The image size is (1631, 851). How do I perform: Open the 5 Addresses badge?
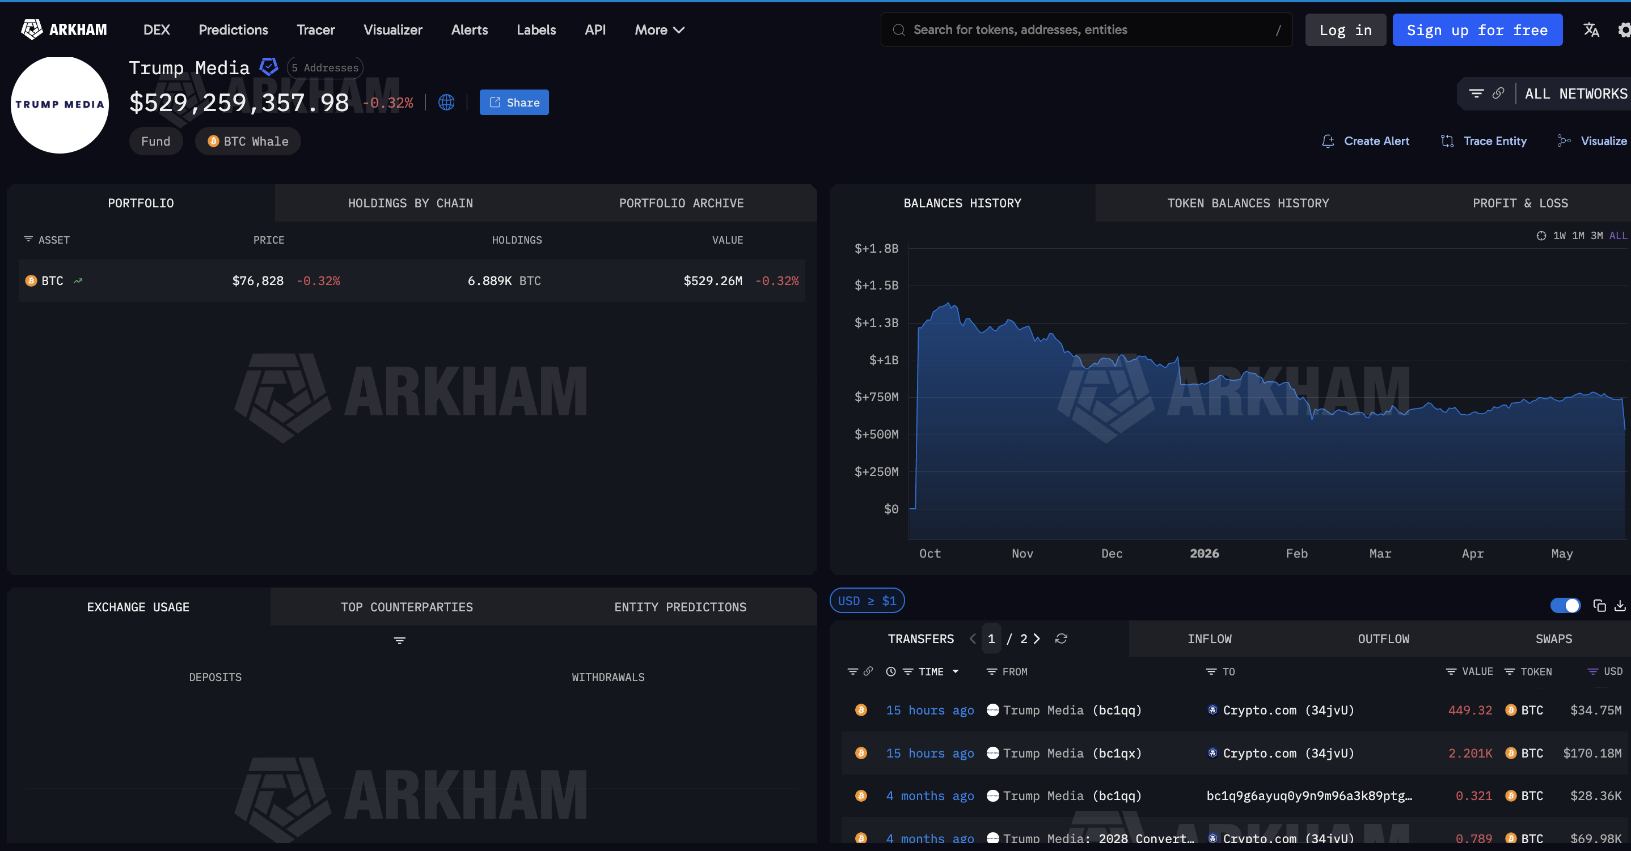(x=325, y=67)
